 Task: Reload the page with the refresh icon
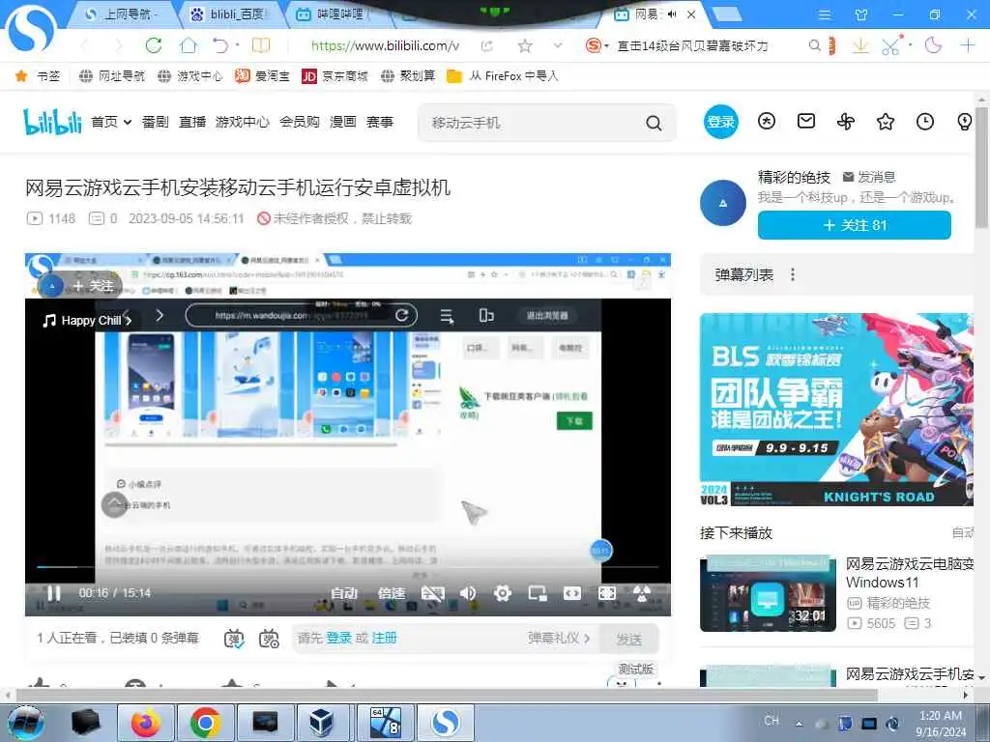point(154,45)
